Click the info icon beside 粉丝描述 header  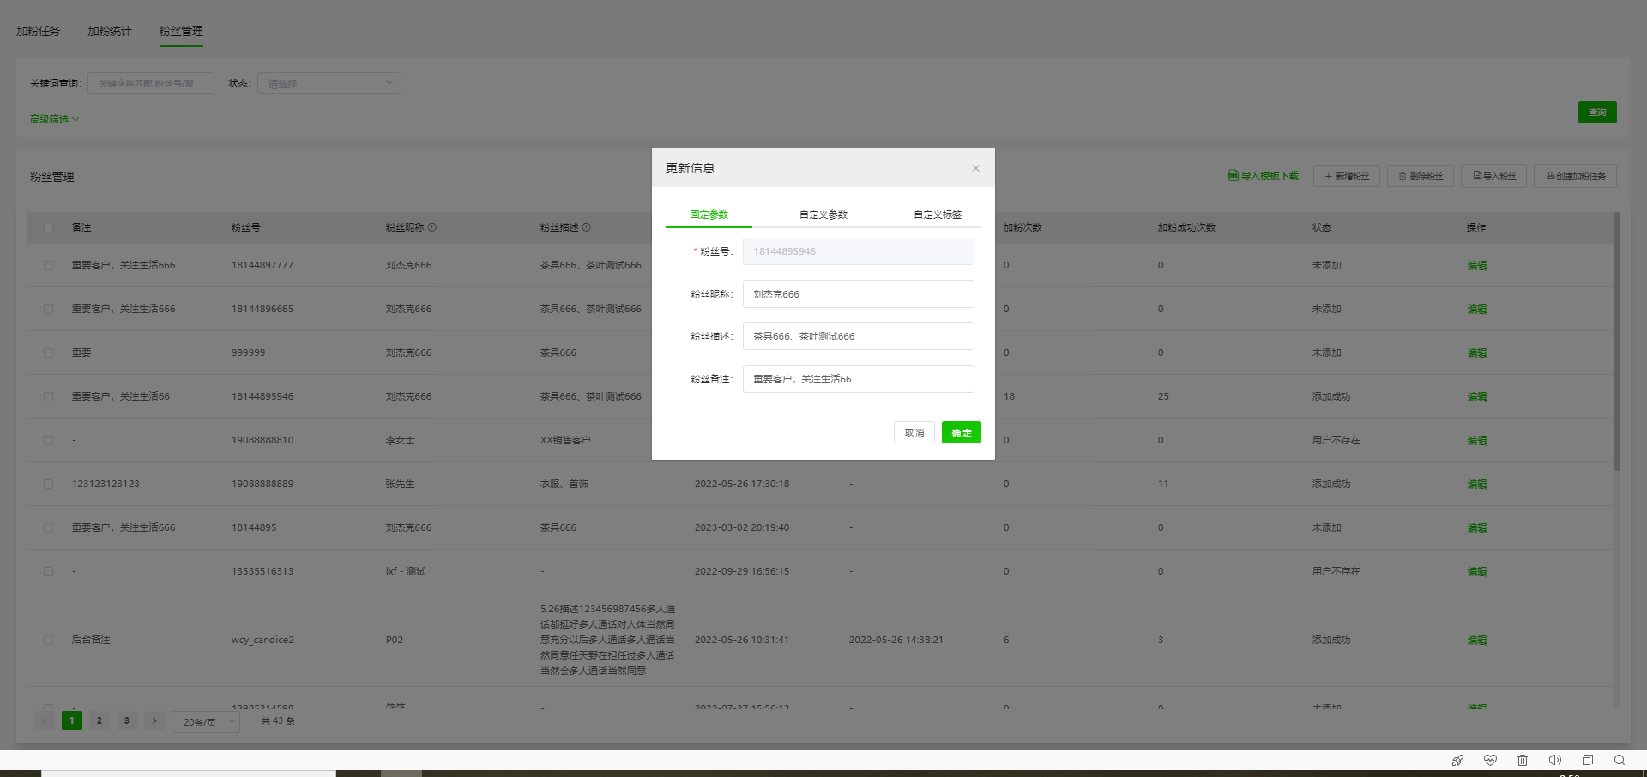click(x=587, y=227)
